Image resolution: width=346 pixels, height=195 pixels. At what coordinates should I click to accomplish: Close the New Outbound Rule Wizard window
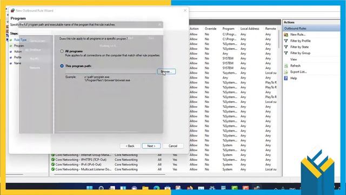185,10
